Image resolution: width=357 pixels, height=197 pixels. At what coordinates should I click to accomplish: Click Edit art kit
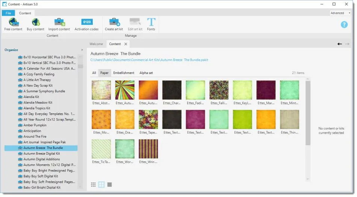pyautogui.click(x=135, y=24)
